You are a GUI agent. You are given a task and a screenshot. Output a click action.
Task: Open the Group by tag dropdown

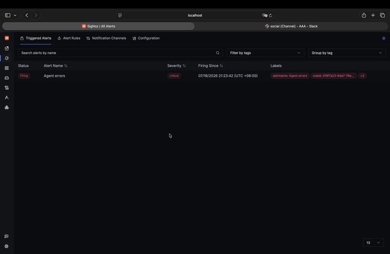pos(347,53)
